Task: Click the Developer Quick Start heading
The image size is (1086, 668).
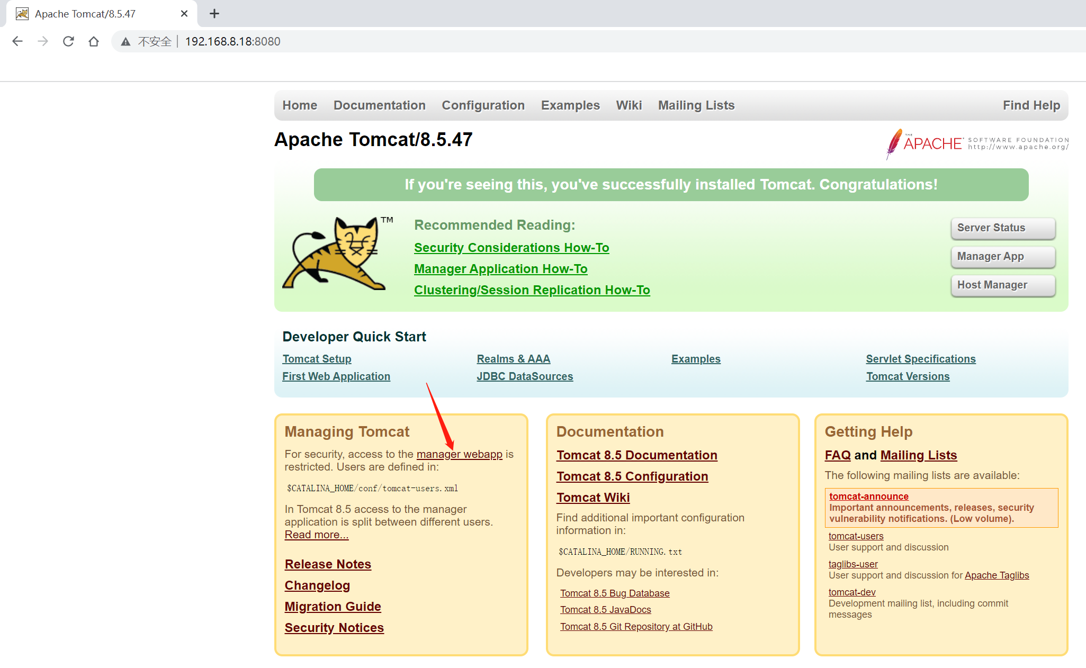Action: (354, 337)
